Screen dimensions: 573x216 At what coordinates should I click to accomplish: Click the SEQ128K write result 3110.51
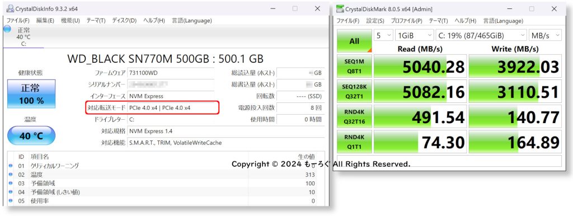point(515,91)
